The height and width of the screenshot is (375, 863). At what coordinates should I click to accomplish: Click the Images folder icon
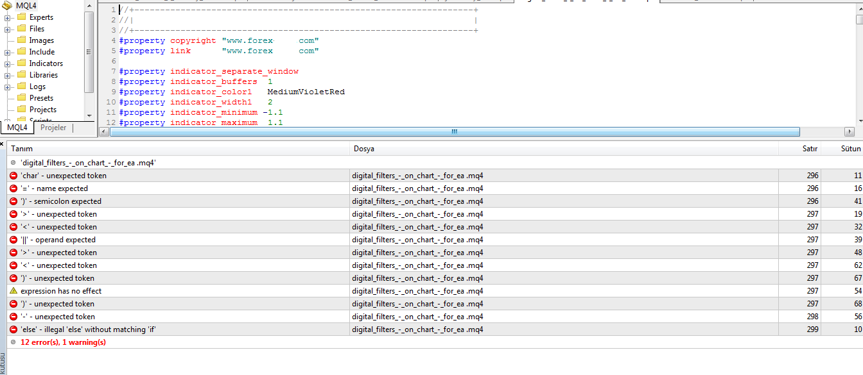pos(21,40)
